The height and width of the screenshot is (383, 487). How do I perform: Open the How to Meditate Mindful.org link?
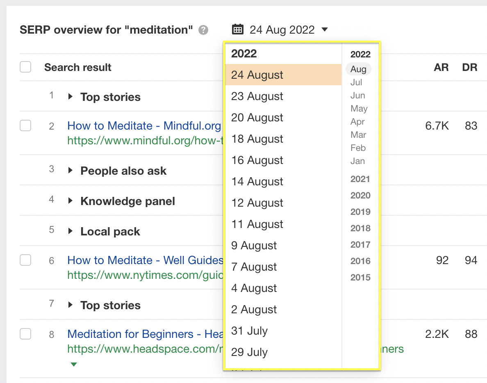pos(143,126)
